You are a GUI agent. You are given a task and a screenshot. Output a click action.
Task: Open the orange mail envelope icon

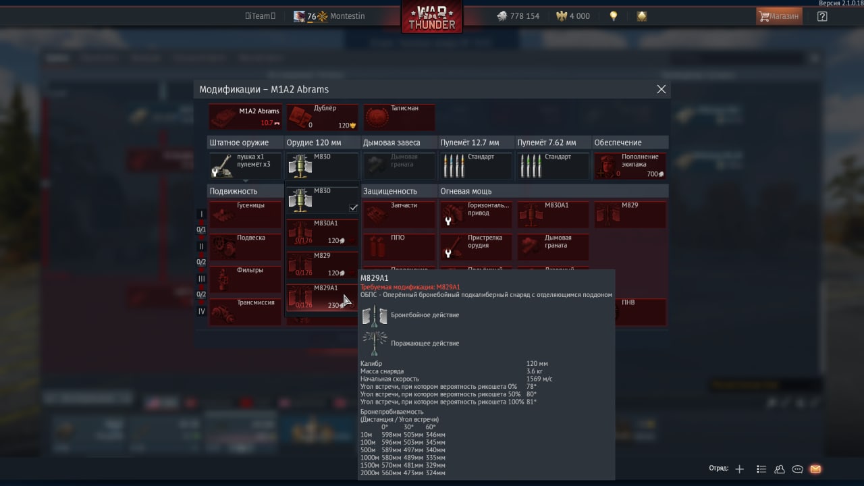[x=815, y=468]
